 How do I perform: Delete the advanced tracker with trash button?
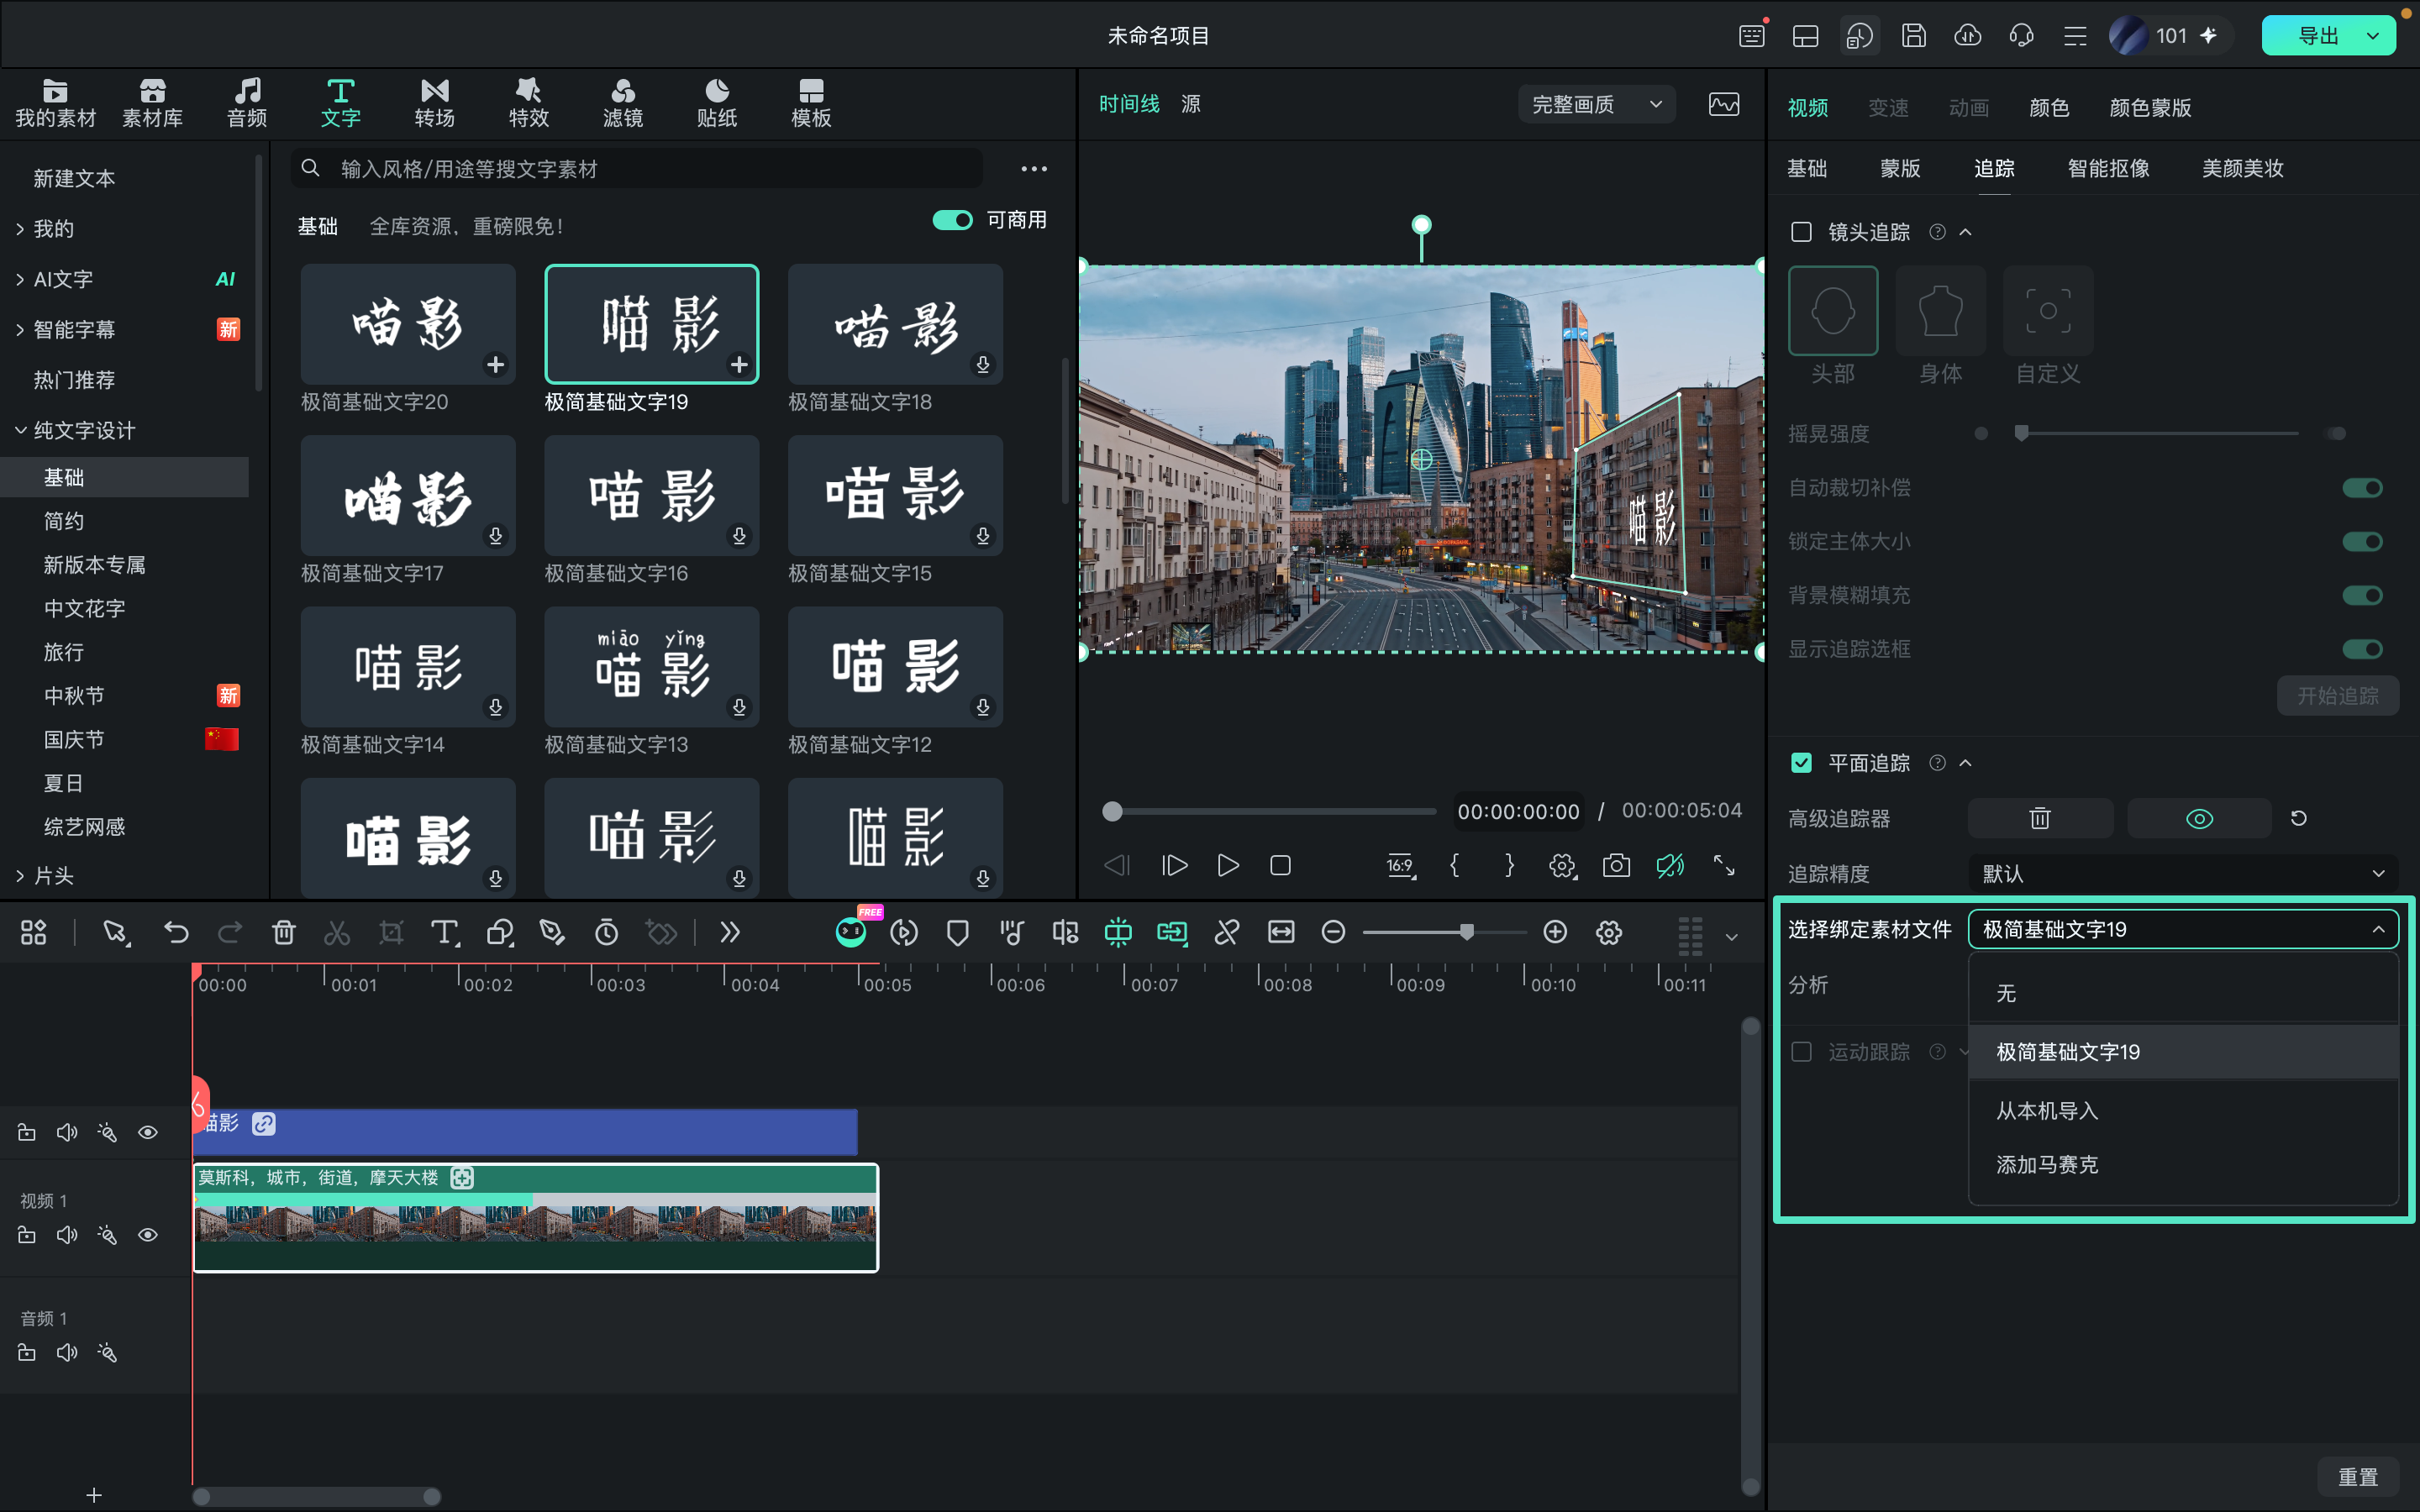tap(2040, 818)
